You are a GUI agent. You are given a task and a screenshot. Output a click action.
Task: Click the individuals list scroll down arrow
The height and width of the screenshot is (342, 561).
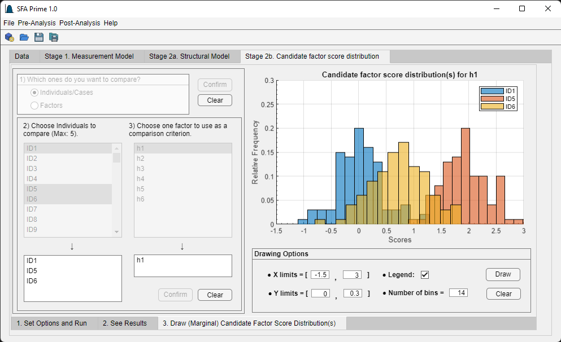coord(116,232)
